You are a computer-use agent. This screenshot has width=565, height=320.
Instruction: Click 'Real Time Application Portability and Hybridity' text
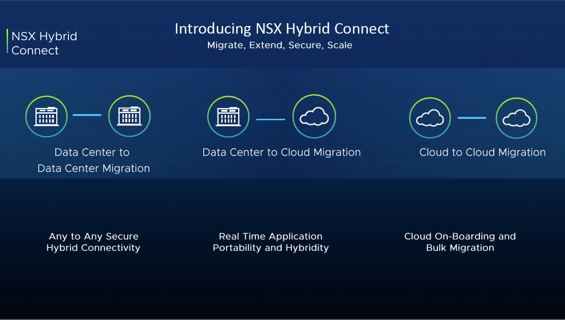click(x=270, y=242)
